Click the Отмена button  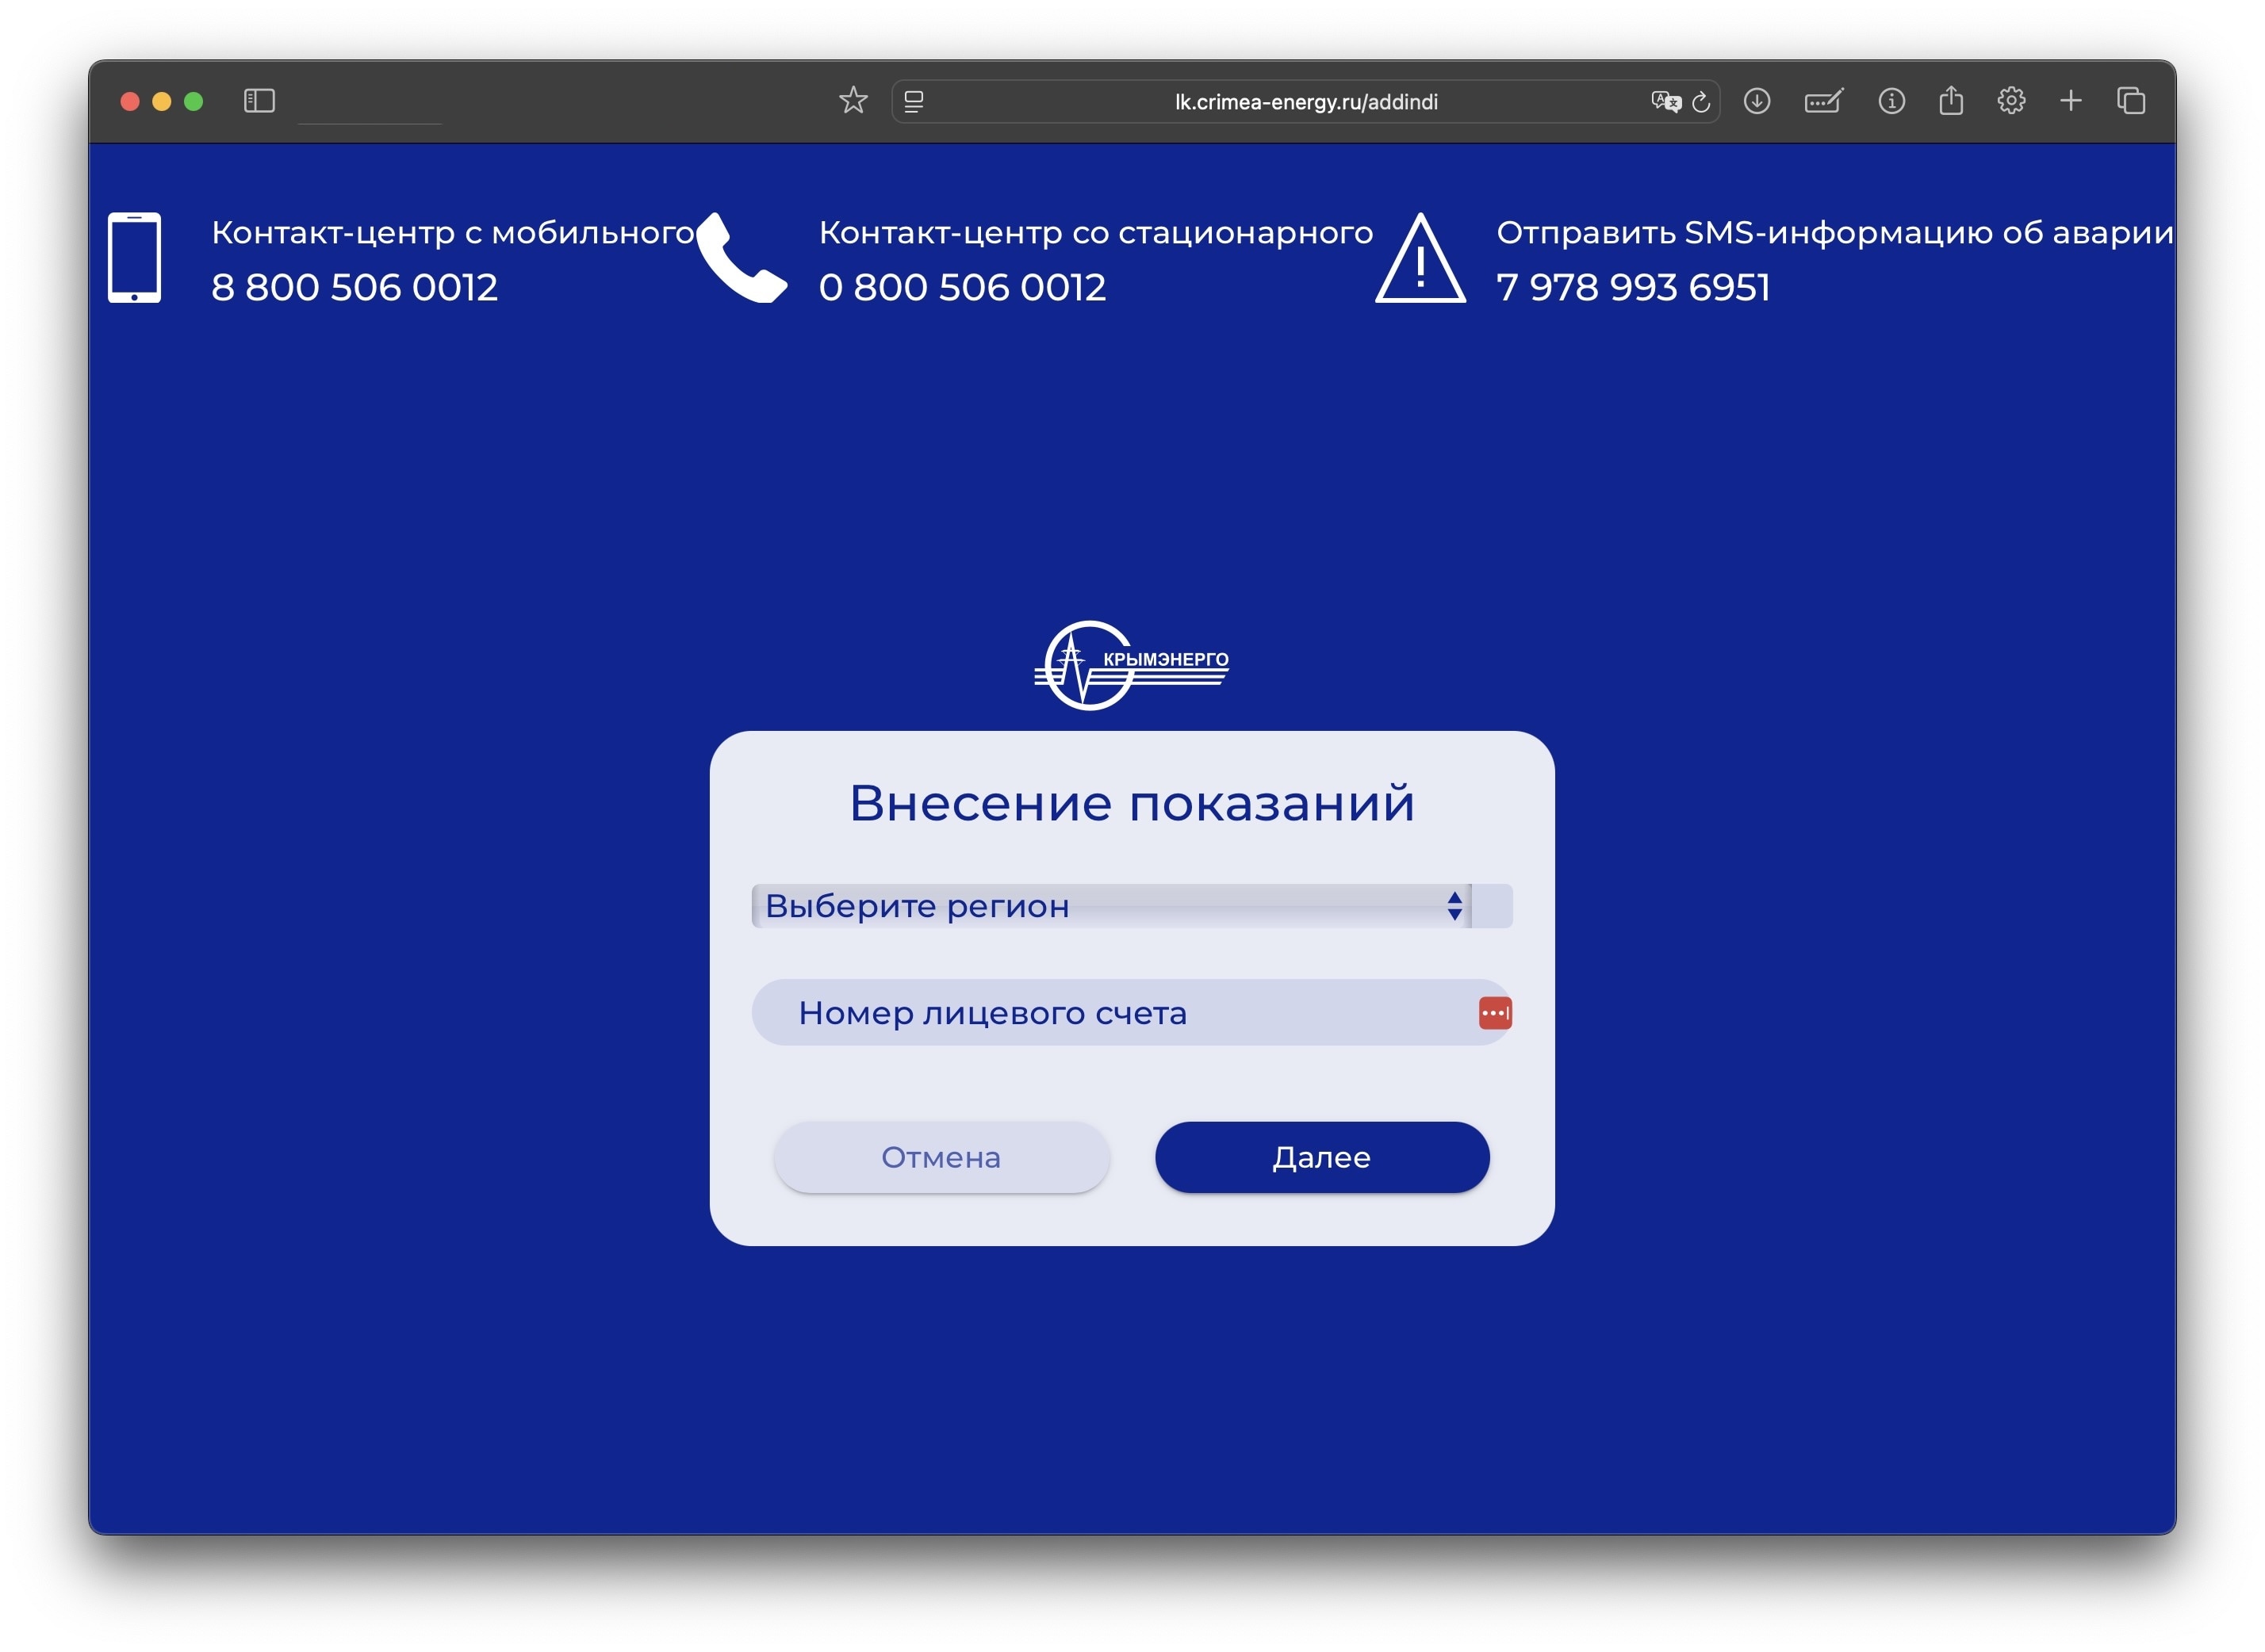click(941, 1157)
